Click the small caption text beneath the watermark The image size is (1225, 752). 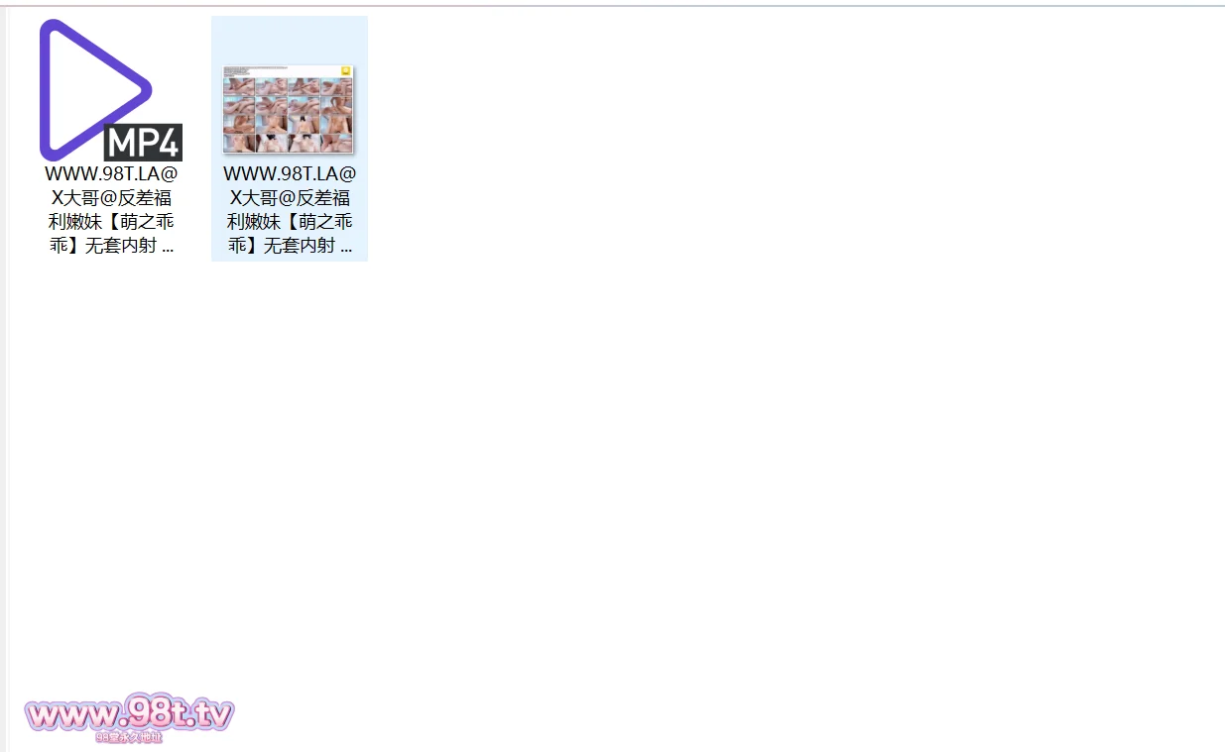129,737
